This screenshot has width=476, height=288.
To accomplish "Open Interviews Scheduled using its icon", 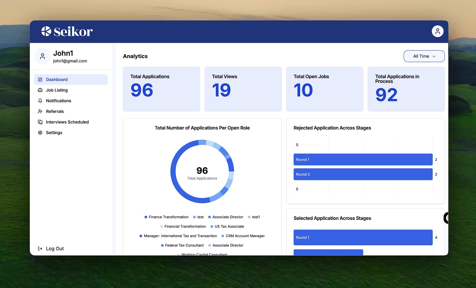I will click(40, 122).
